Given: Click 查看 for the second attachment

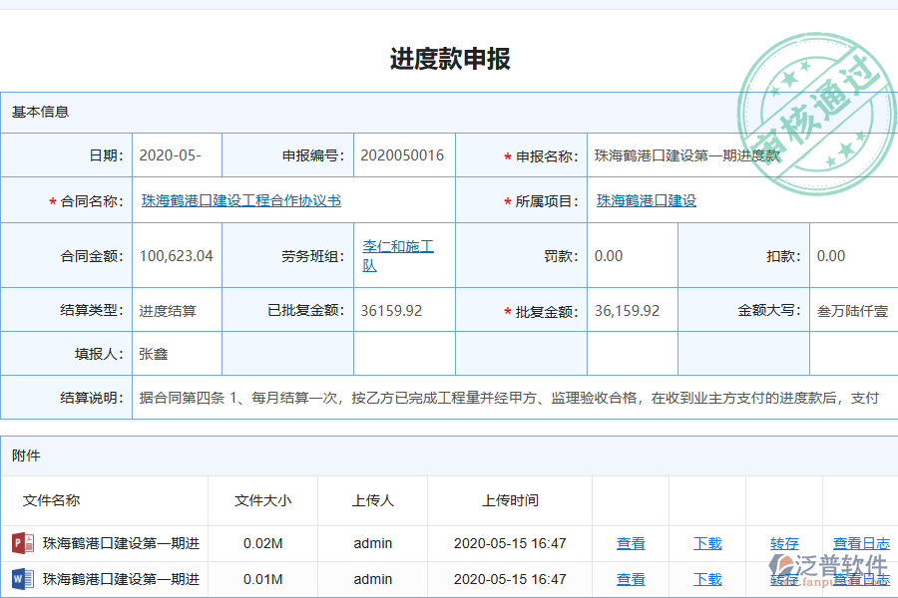Looking at the screenshot, I should (630, 579).
